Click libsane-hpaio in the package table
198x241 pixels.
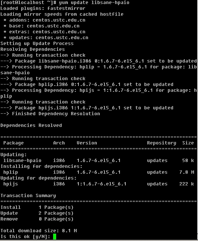coord(22,161)
